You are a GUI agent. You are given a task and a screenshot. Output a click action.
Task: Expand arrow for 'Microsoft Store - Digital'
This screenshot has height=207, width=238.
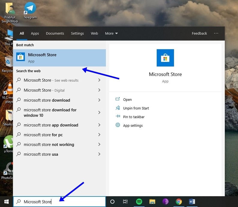click(x=99, y=90)
